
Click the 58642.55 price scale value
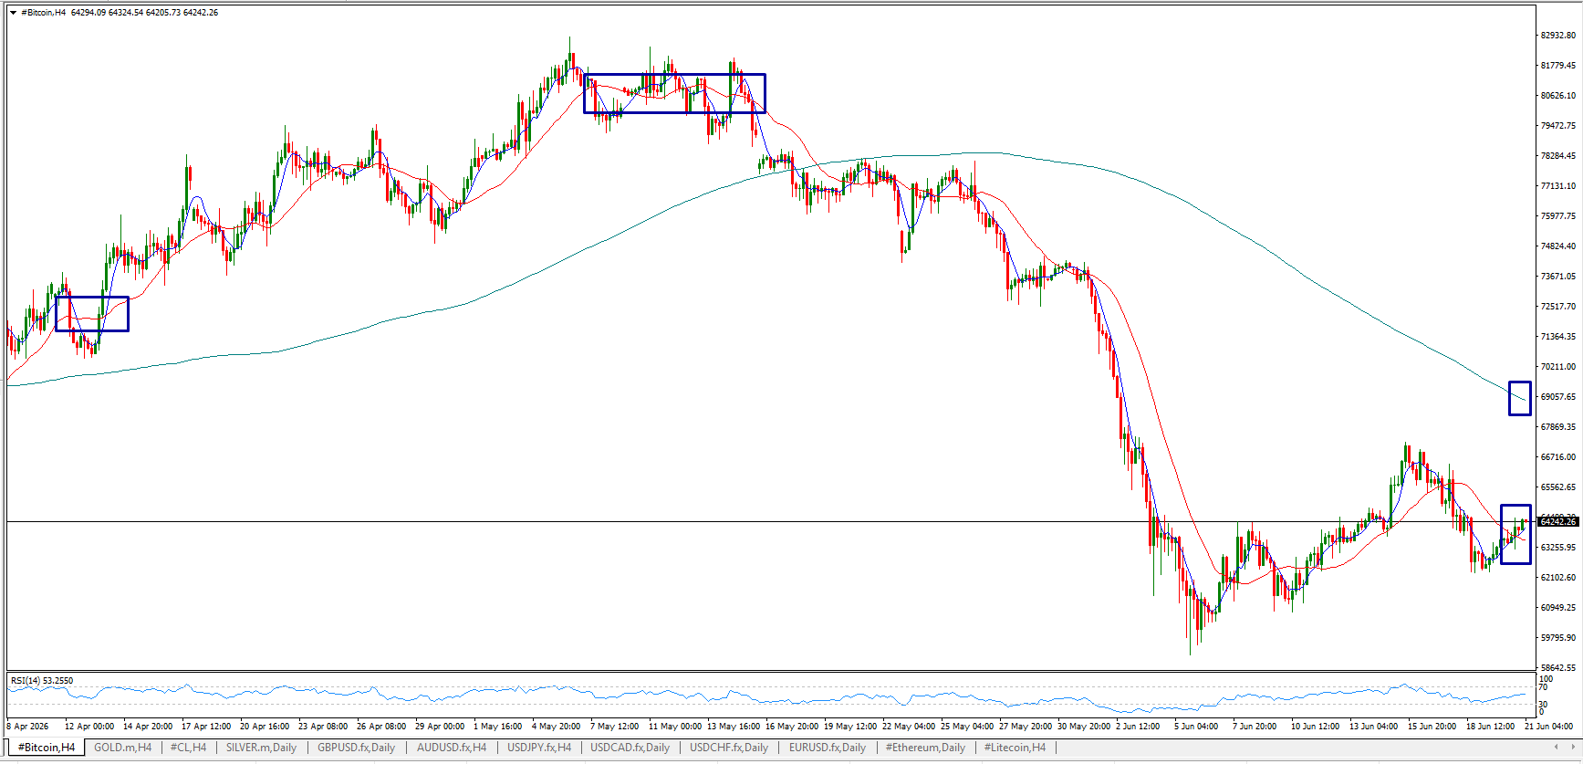(x=1557, y=668)
